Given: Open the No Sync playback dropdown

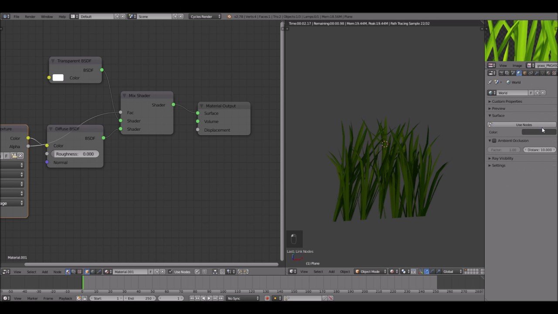Looking at the screenshot, I should tap(243, 298).
